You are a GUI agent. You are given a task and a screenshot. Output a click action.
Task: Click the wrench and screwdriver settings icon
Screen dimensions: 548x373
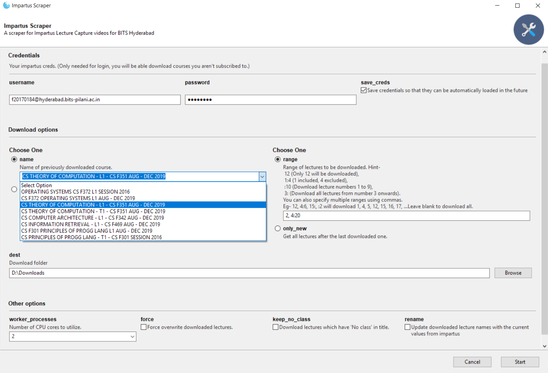coord(529,30)
